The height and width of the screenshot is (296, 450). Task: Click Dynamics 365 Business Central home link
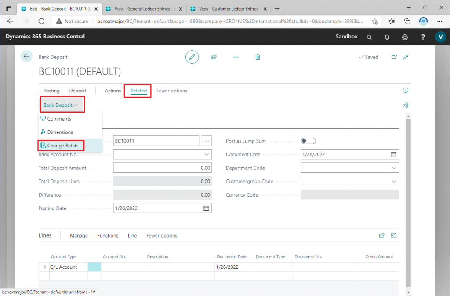click(45, 37)
